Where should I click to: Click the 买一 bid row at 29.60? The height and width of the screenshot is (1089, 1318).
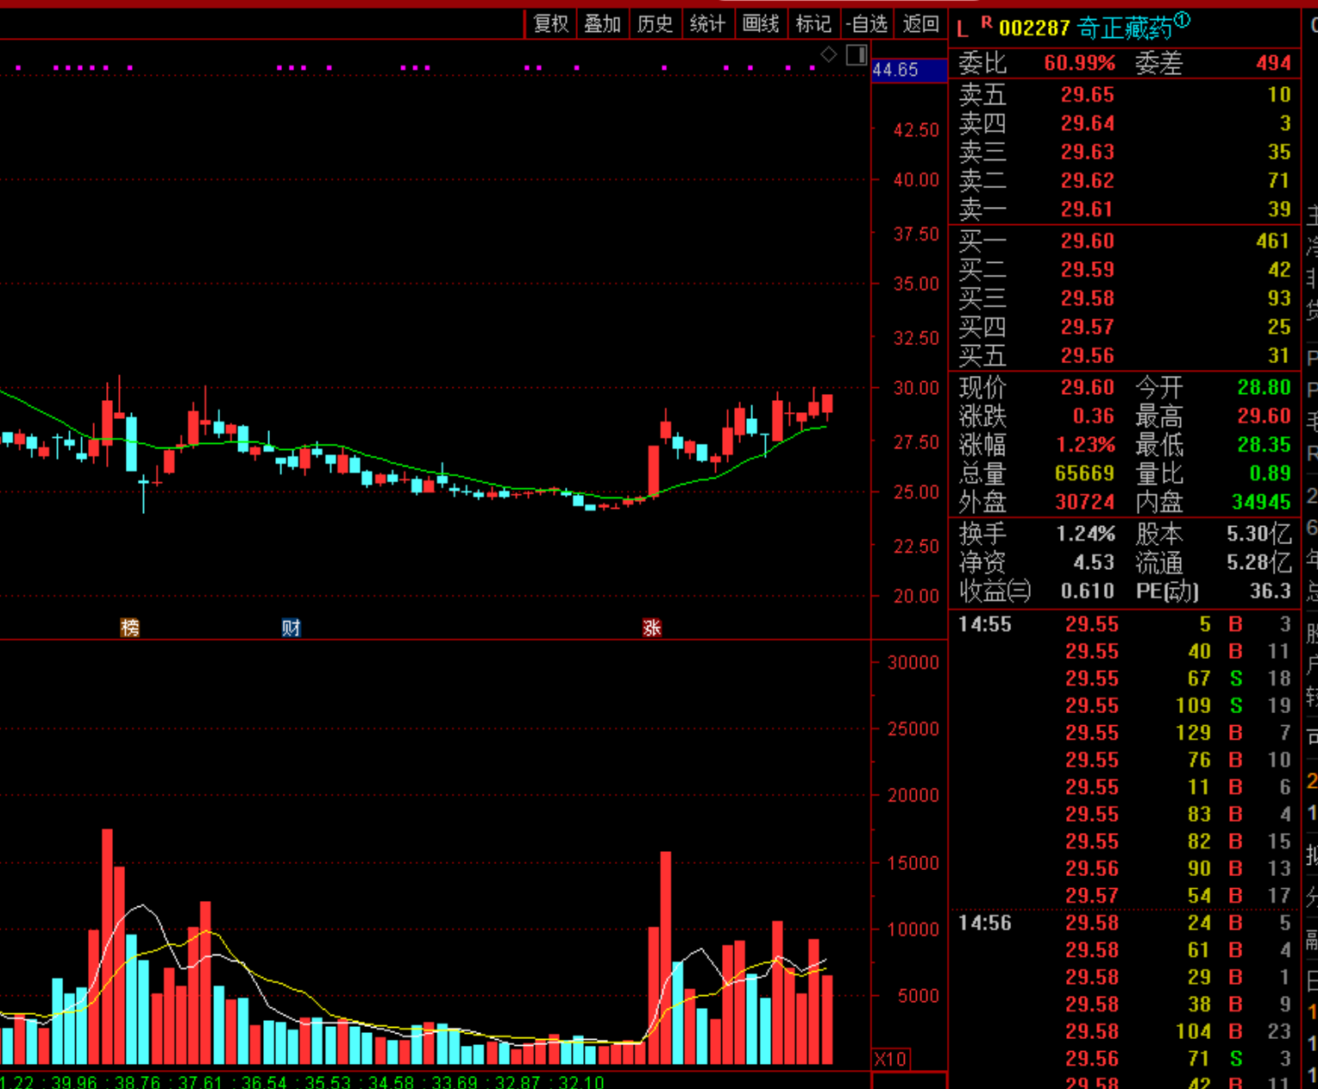pos(1125,241)
